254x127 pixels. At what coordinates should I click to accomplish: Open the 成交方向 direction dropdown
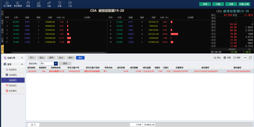point(56,63)
